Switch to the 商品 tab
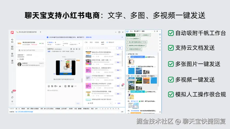Image resolution: width=230 pixels, height=129 pixels. point(91,42)
